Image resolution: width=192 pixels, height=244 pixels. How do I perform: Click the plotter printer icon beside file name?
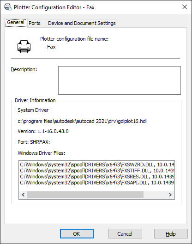24,47
